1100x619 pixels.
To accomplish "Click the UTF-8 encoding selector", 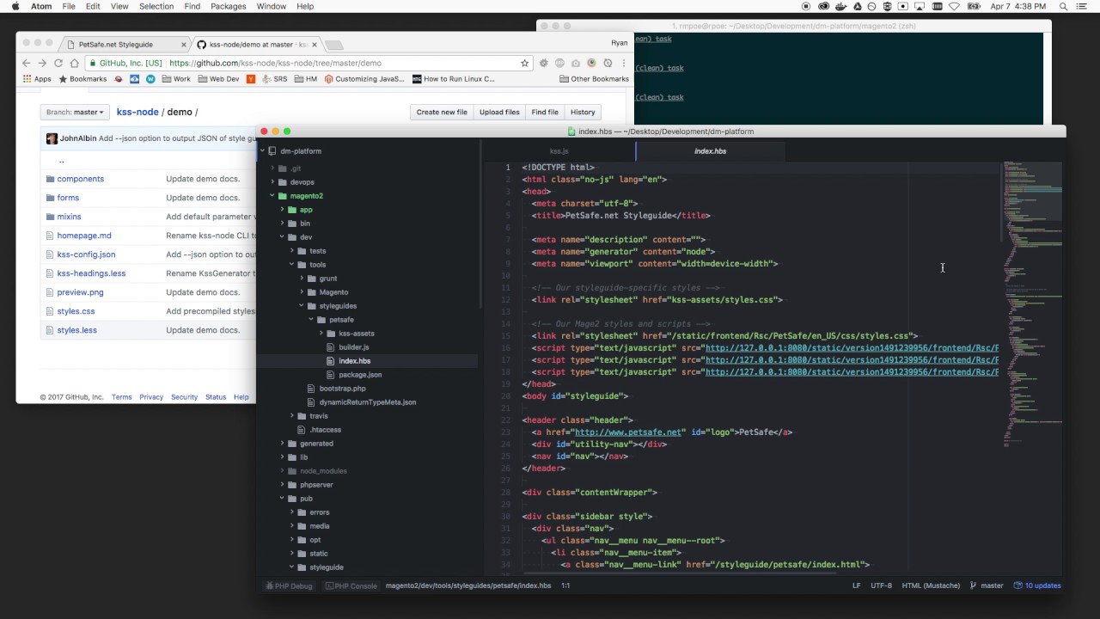I will [881, 585].
